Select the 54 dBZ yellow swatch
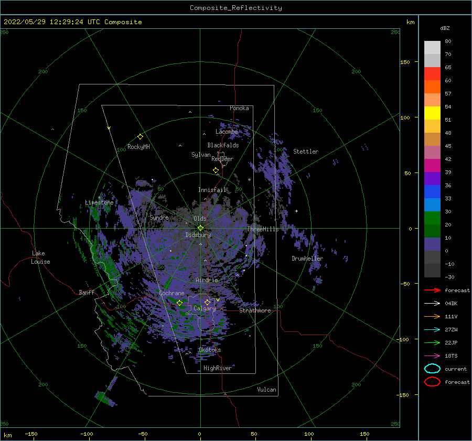Viewport: 472px width, 441px height. pos(432,113)
